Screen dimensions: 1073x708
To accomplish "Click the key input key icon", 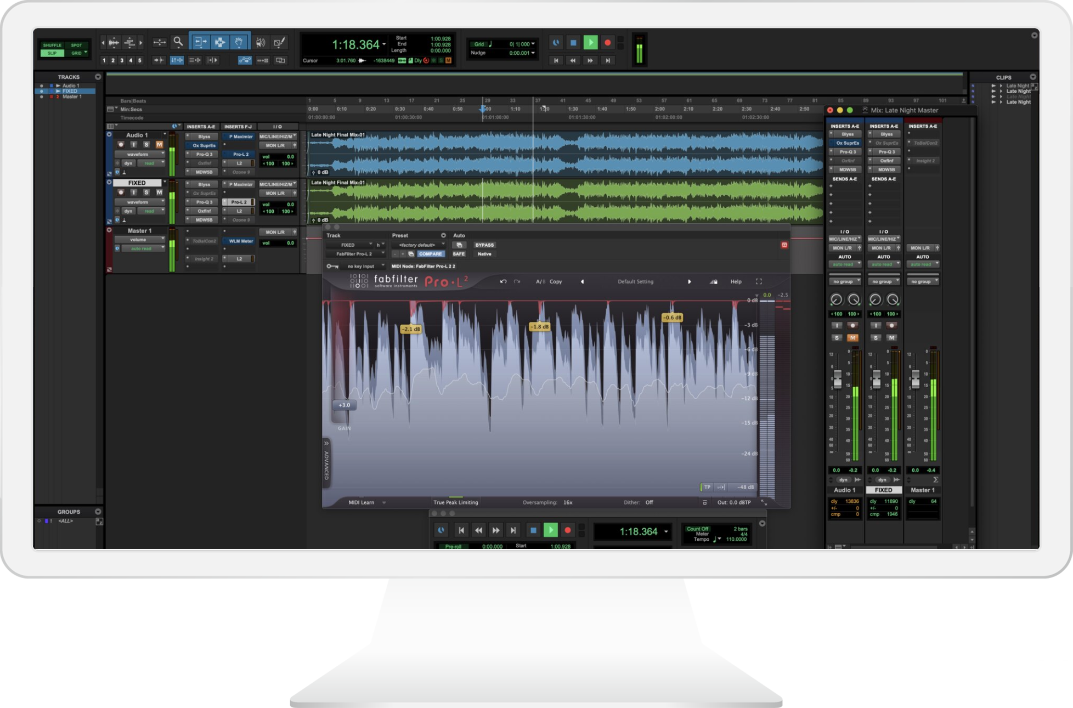I will [332, 266].
